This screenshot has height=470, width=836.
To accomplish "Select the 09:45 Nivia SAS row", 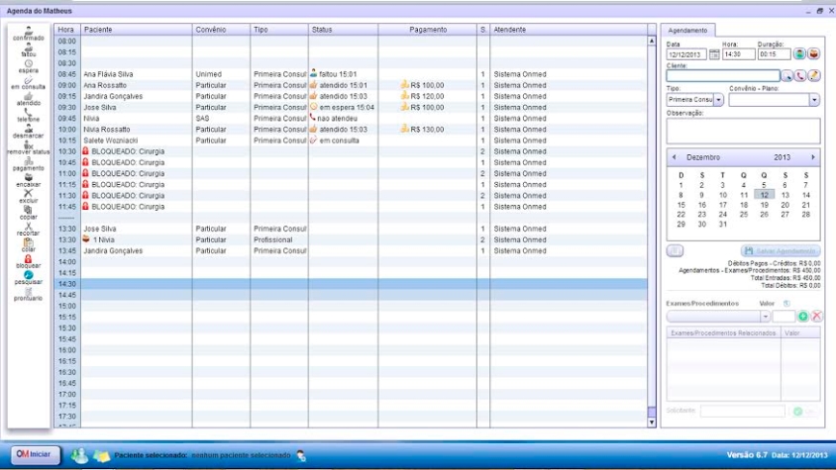I will (x=351, y=119).
